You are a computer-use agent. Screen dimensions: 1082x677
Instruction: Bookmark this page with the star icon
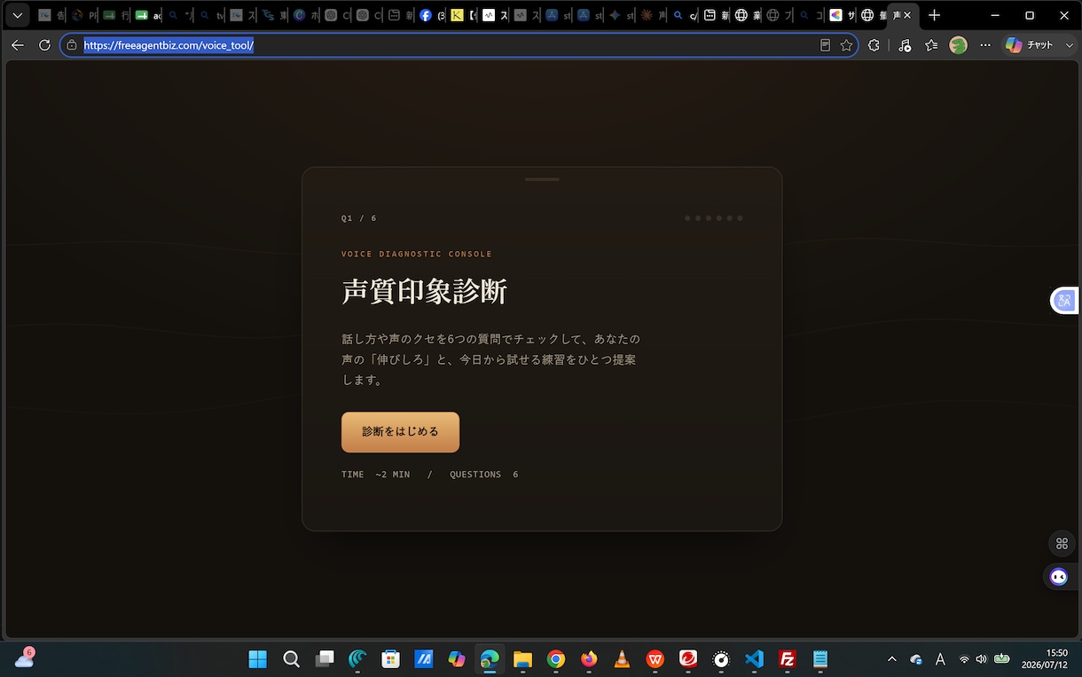tap(846, 45)
